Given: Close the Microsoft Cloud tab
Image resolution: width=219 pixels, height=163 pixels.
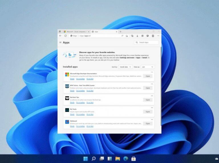Looking at the screenshot, I should pyautogui.click(x=89, y=32).
